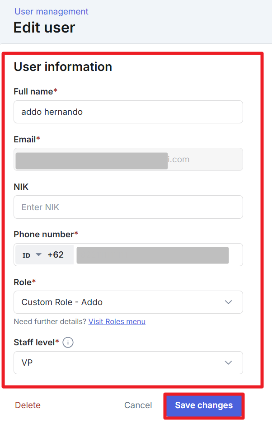Click the greyed-out Email field
Image resolution: width=272 pixels, height=447 pixels.
[x=128, y=160]
